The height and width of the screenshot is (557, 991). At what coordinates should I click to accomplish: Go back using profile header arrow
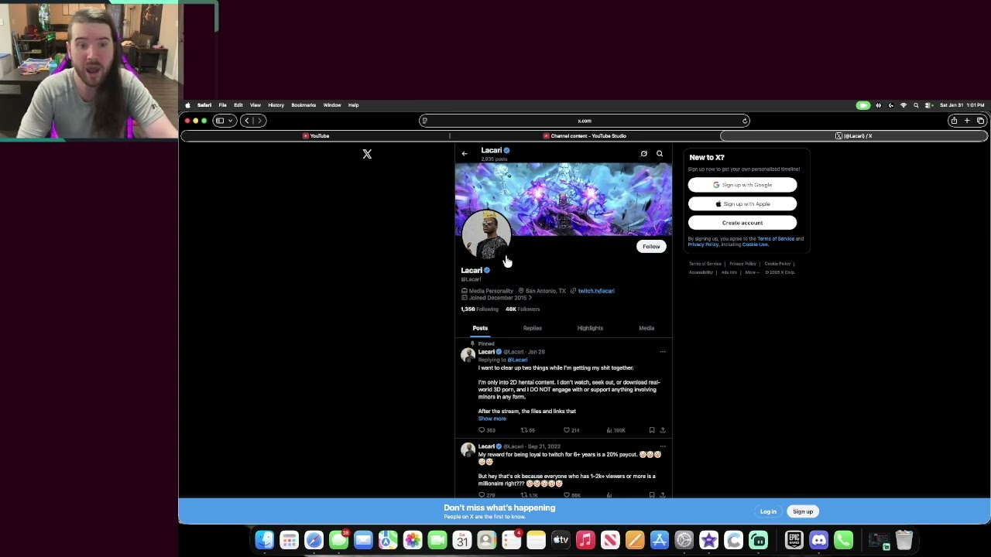tap(465, 154)
